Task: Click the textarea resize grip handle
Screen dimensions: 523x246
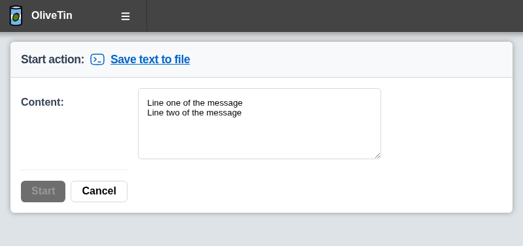Action: coord(377,155)
